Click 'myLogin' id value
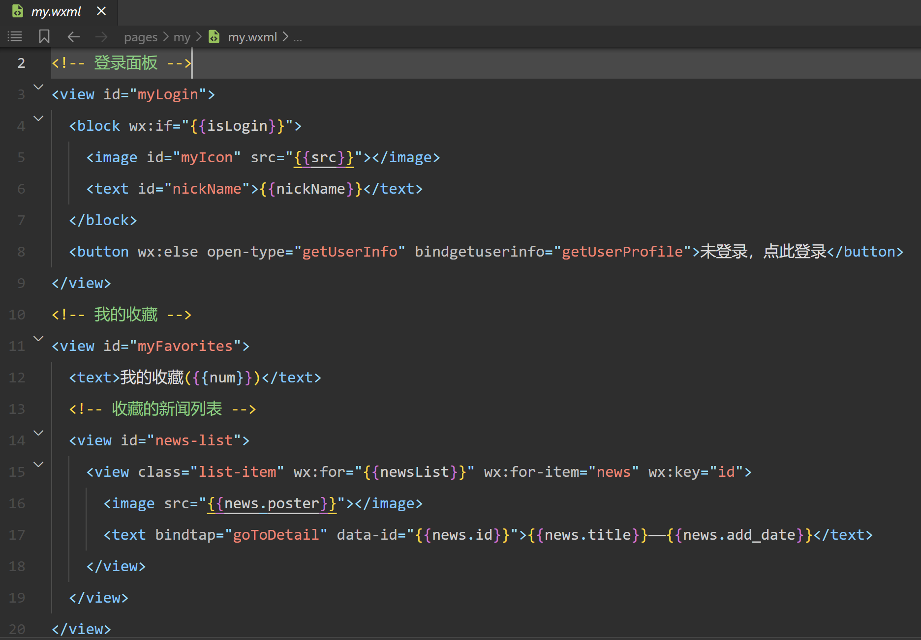The width and height of the screenshot is (921, 640). (168, 94)
